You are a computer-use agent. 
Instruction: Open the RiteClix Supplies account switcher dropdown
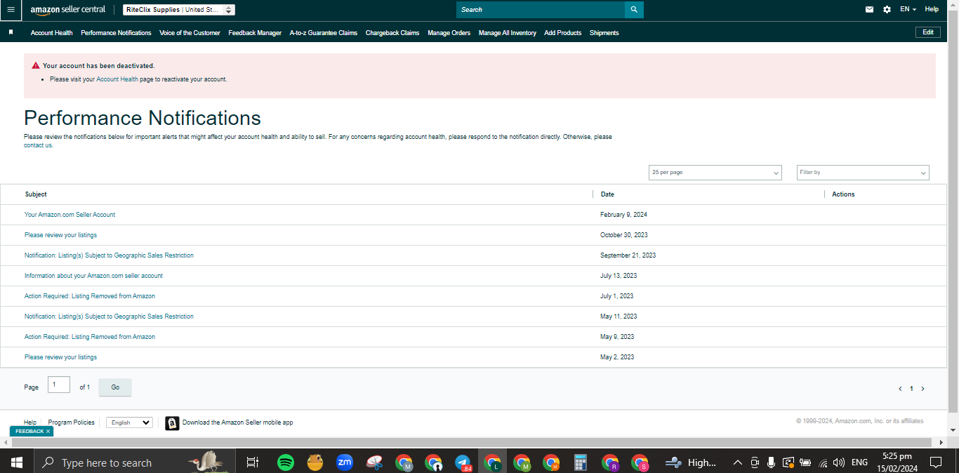[179, 10]
